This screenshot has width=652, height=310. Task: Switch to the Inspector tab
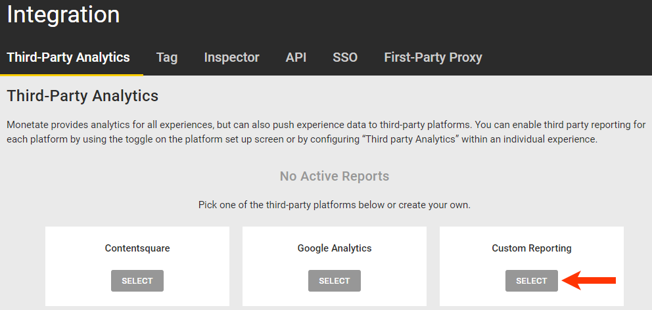[231, 57]
